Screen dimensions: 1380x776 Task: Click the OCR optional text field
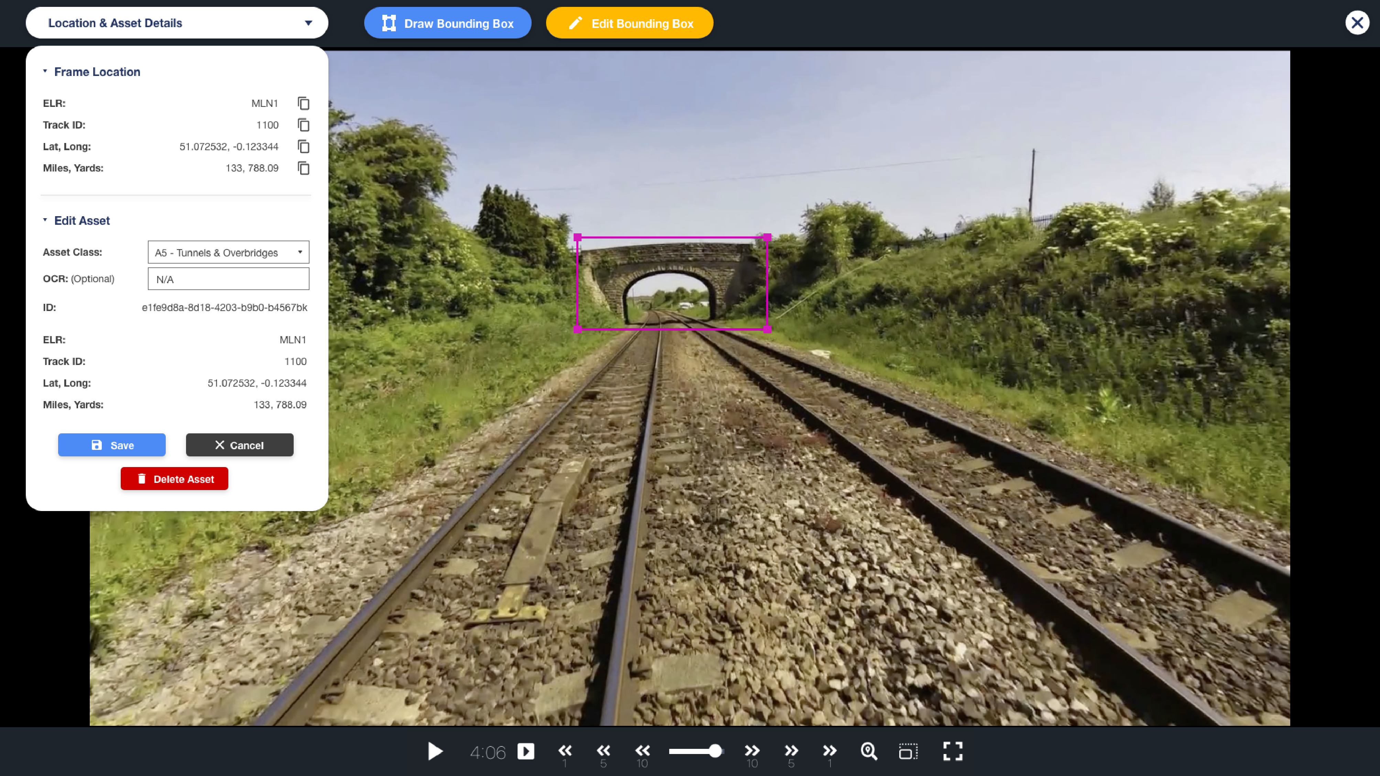coord(228,279)
